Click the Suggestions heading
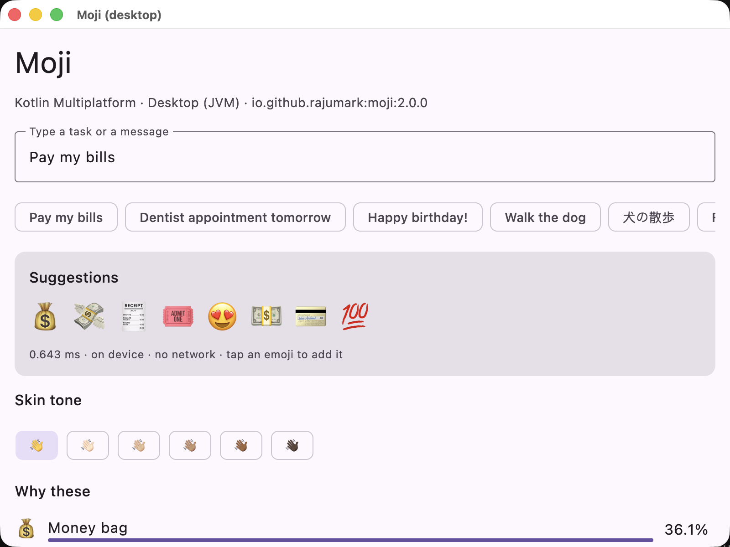The image size is (730, 547). (x=74, y=278)
